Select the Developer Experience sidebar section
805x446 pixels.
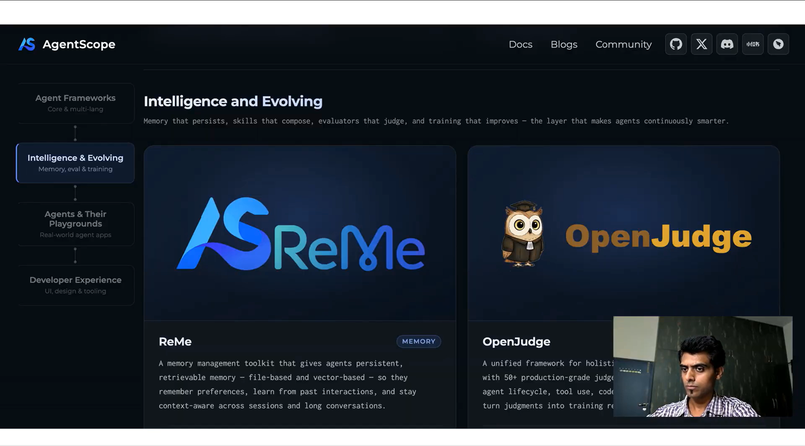click(75, 285)
